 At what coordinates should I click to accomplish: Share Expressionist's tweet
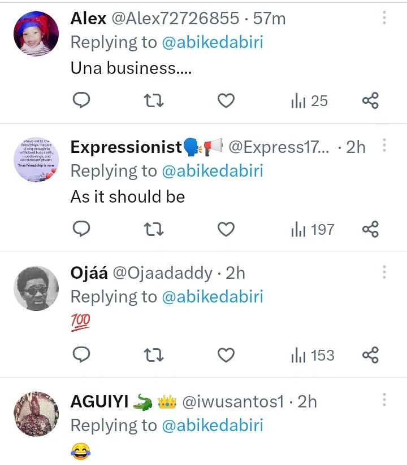[x=370, y=229]
